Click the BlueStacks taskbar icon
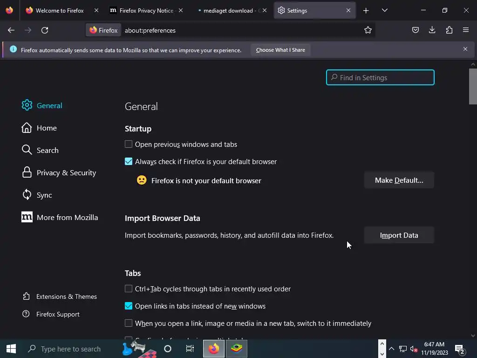This screenshot has height=358, width=477. pos(236,349)
